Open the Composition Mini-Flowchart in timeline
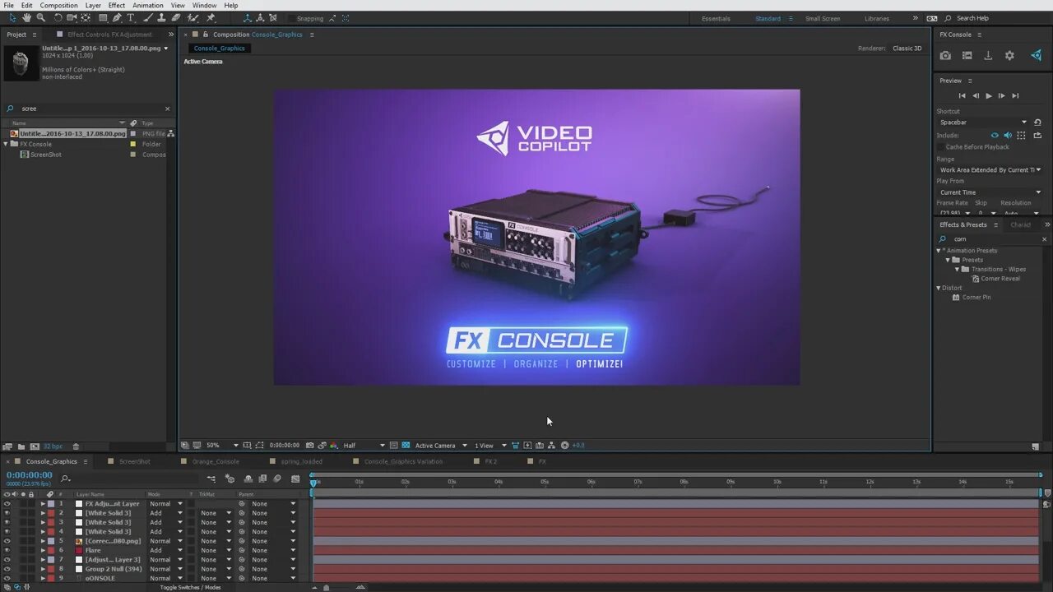1053x592 pixels. click(x=211, y=479)
